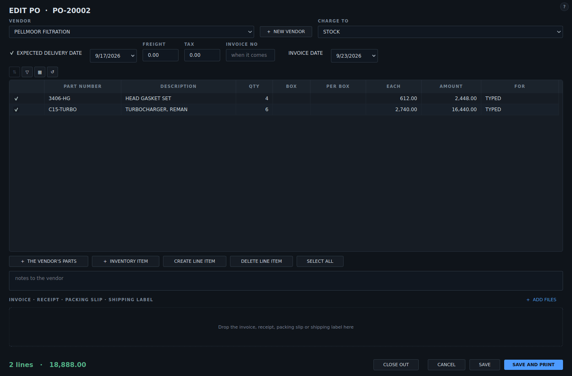Click the 612.00 each price cell
The width and height of the screenshot is (572, 376).
tap(393, 98)
